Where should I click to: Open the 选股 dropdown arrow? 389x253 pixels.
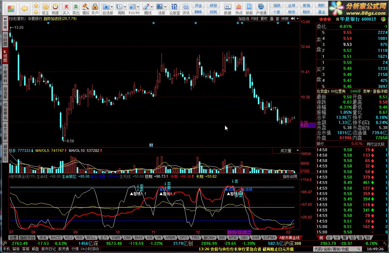coord(165,7)
